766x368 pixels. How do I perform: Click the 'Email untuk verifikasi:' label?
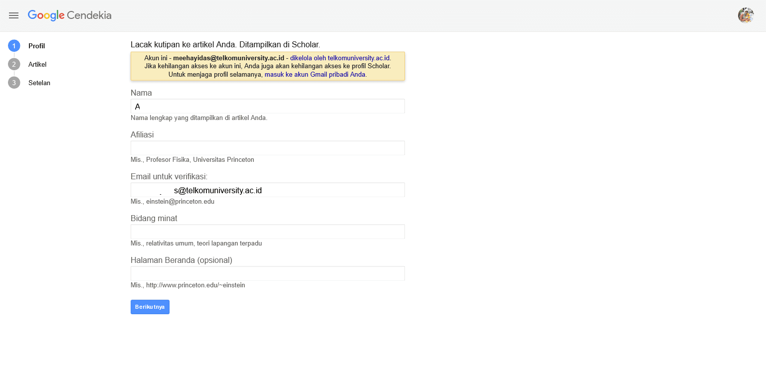coord(169,176)
